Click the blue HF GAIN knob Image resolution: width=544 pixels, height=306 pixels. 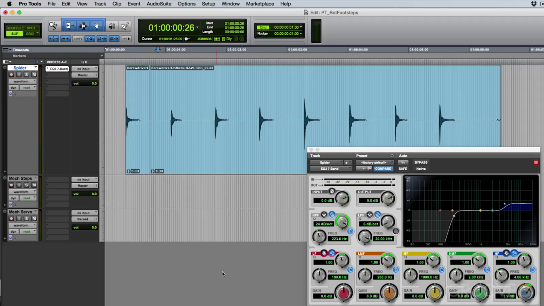coord(526,292)
